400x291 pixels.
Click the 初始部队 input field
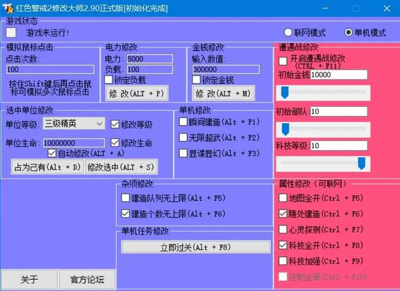(339, 112)
